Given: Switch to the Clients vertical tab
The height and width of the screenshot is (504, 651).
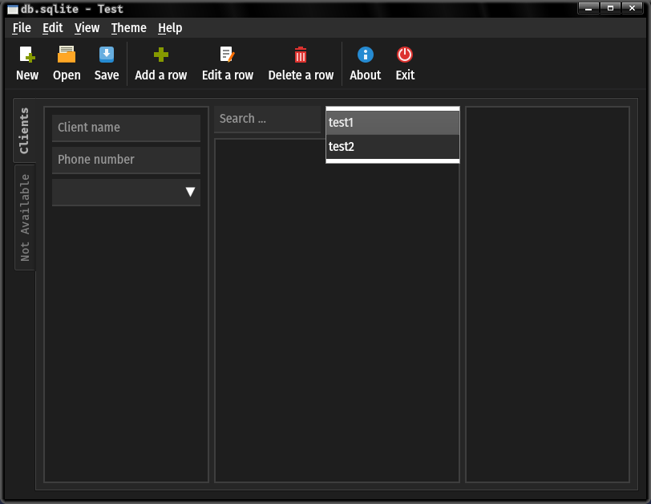Looking at the screenshot, I should click(25, 131).
